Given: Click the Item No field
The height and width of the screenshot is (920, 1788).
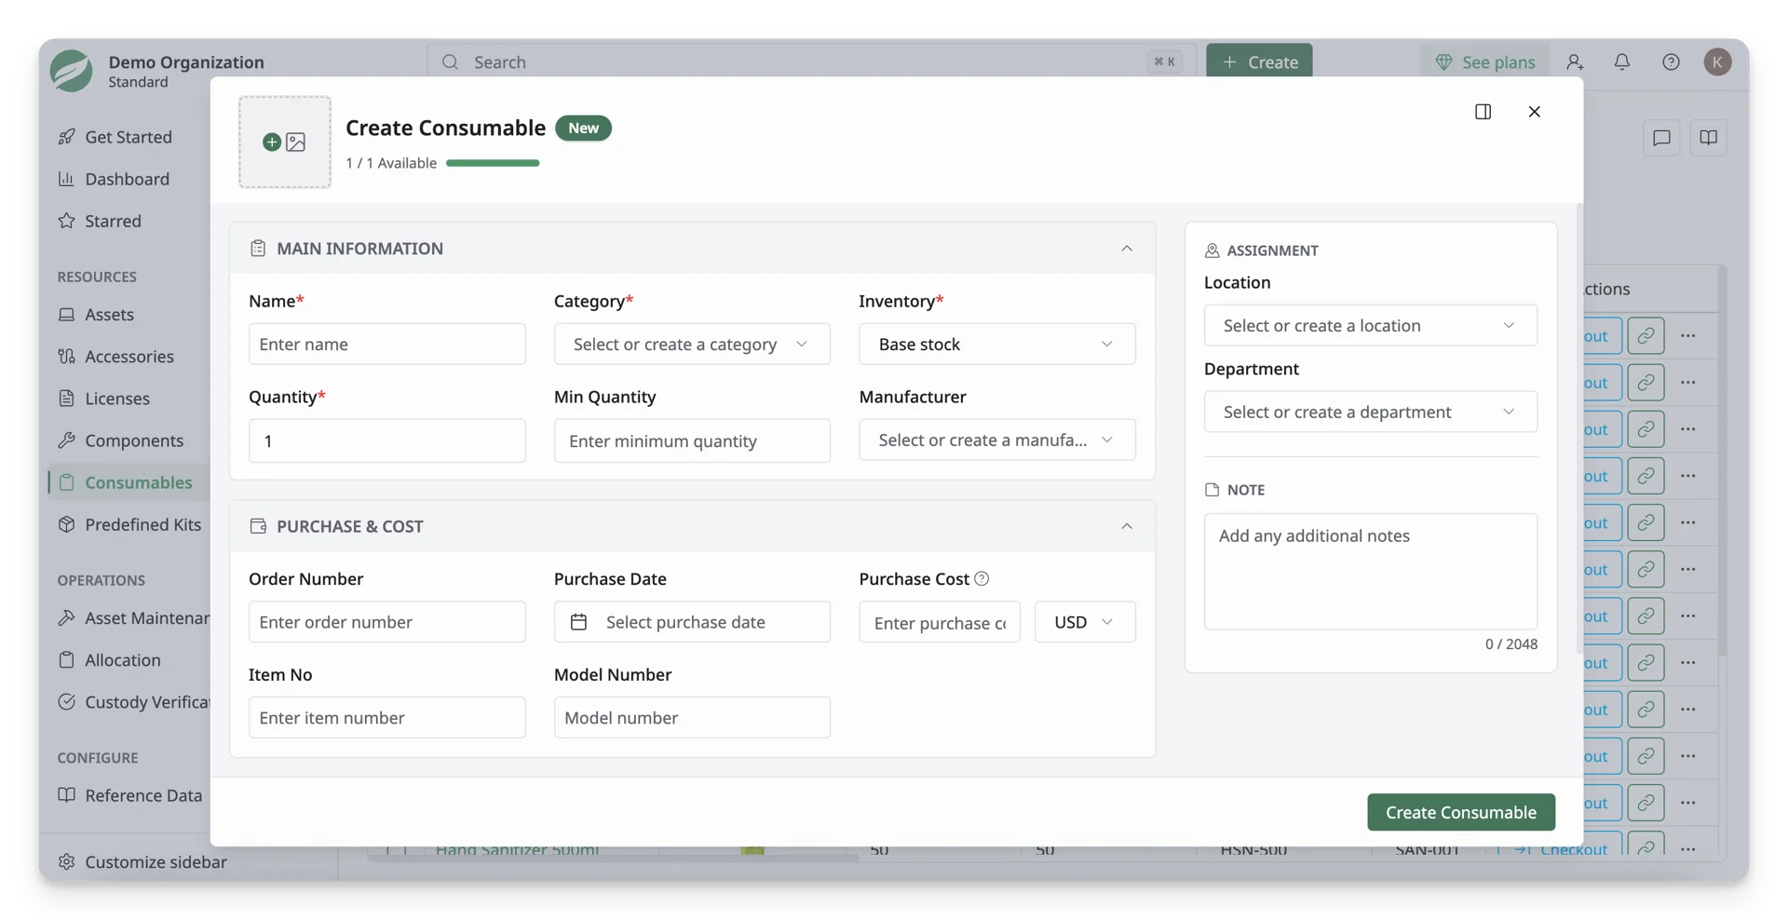Looking at the screenshot, I should coord(386,718).
